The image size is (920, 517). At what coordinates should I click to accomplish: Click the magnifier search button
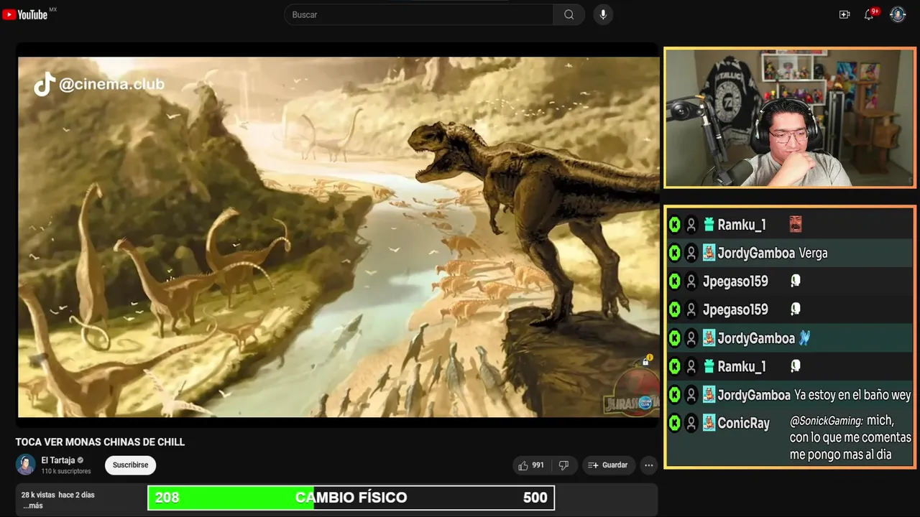tap(569, 14)
